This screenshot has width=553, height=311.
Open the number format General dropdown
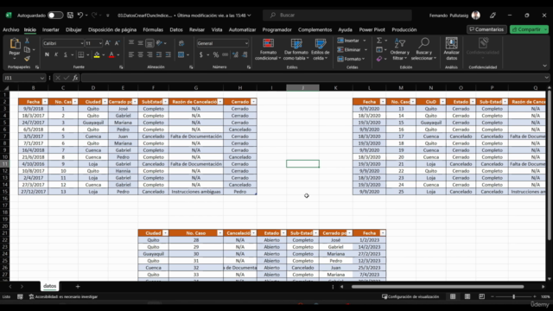(246, 43)
